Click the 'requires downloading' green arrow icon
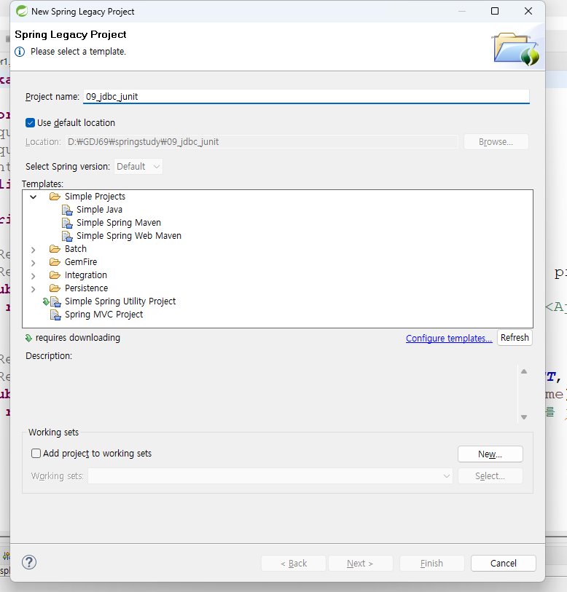 tap(28, 339)
